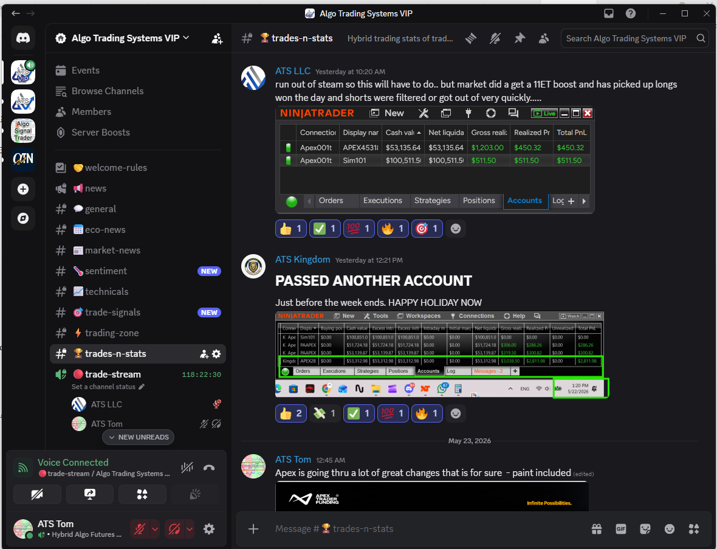The height and width of the screenshot is (549, 717).
Task: Open ATS Tom username in chat
Action: click(x=293, y=460)
